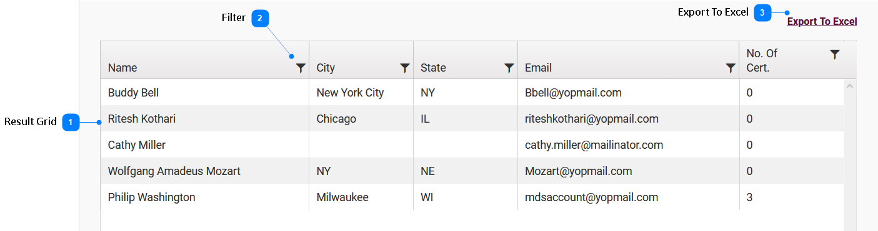Select the Cathy Miller row
The width and height of the screenshot is (878, 231).
pyautogui.click(x=472, y=144)
